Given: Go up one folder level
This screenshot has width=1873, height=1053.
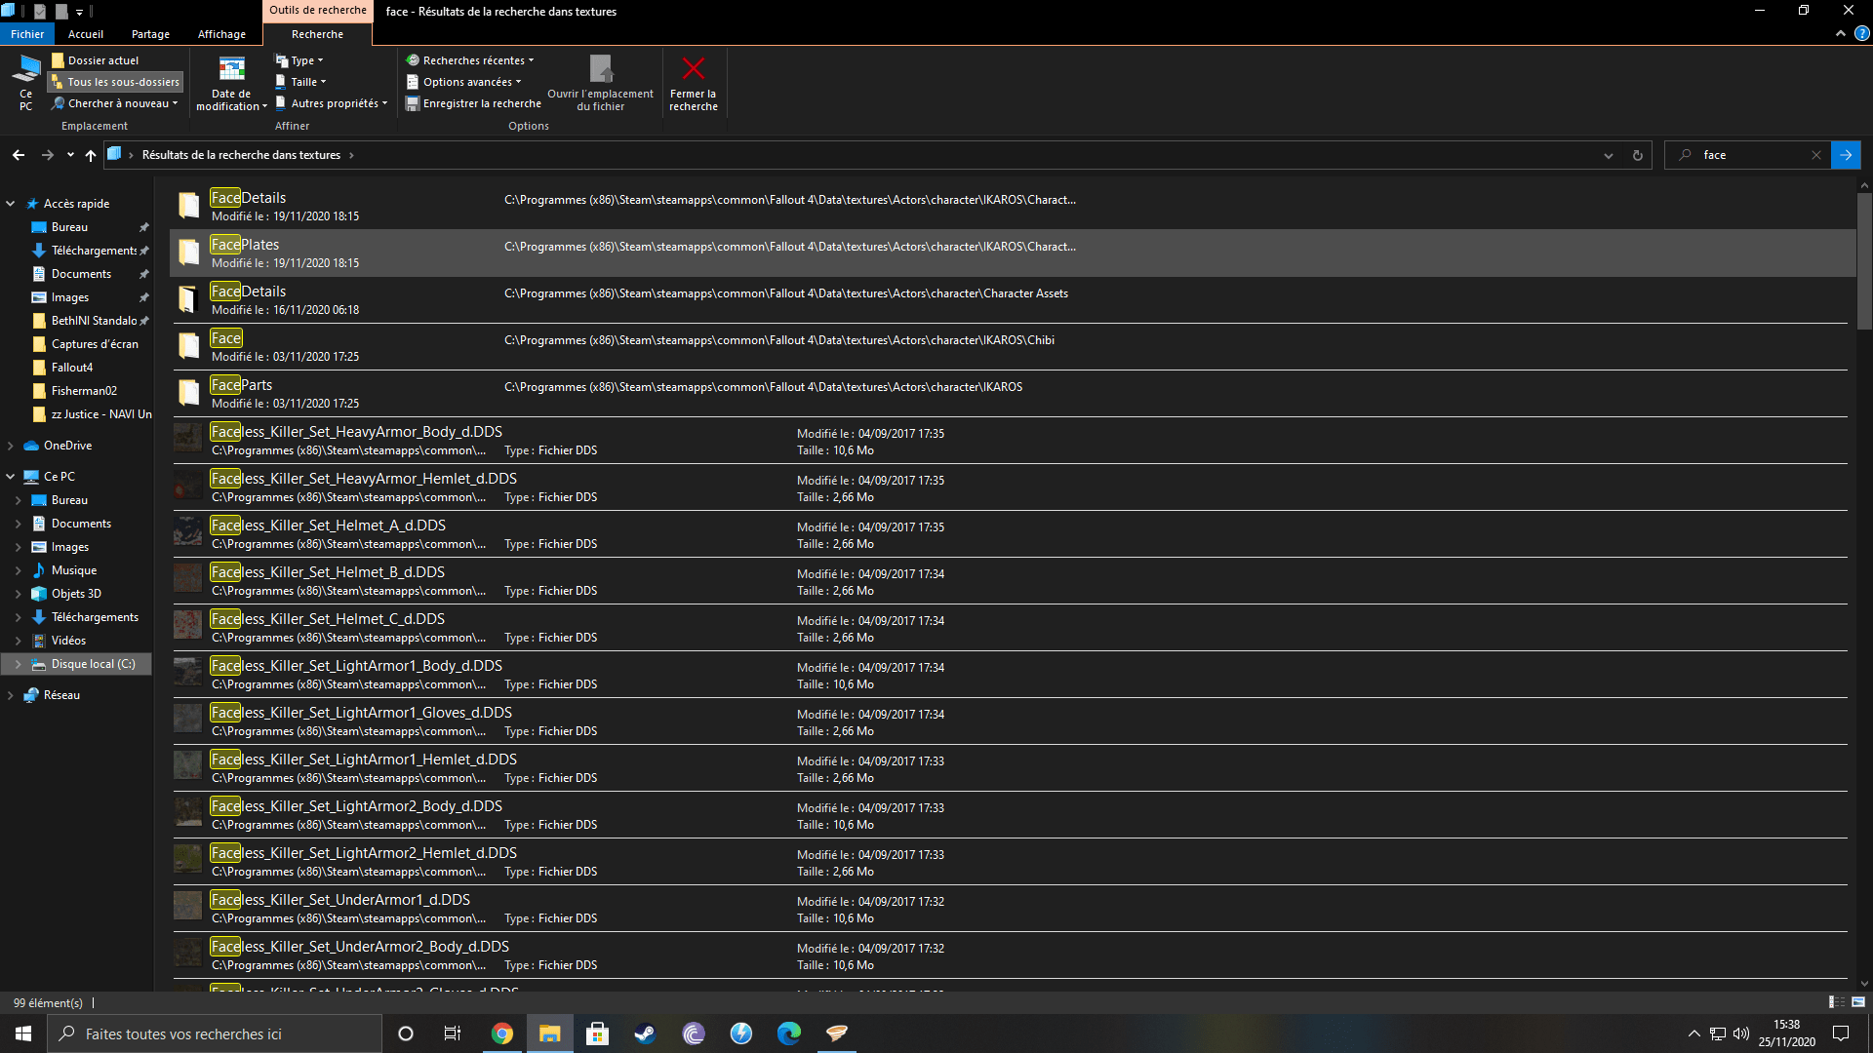Looking at the screenshot, I should (x=91, y=155).
